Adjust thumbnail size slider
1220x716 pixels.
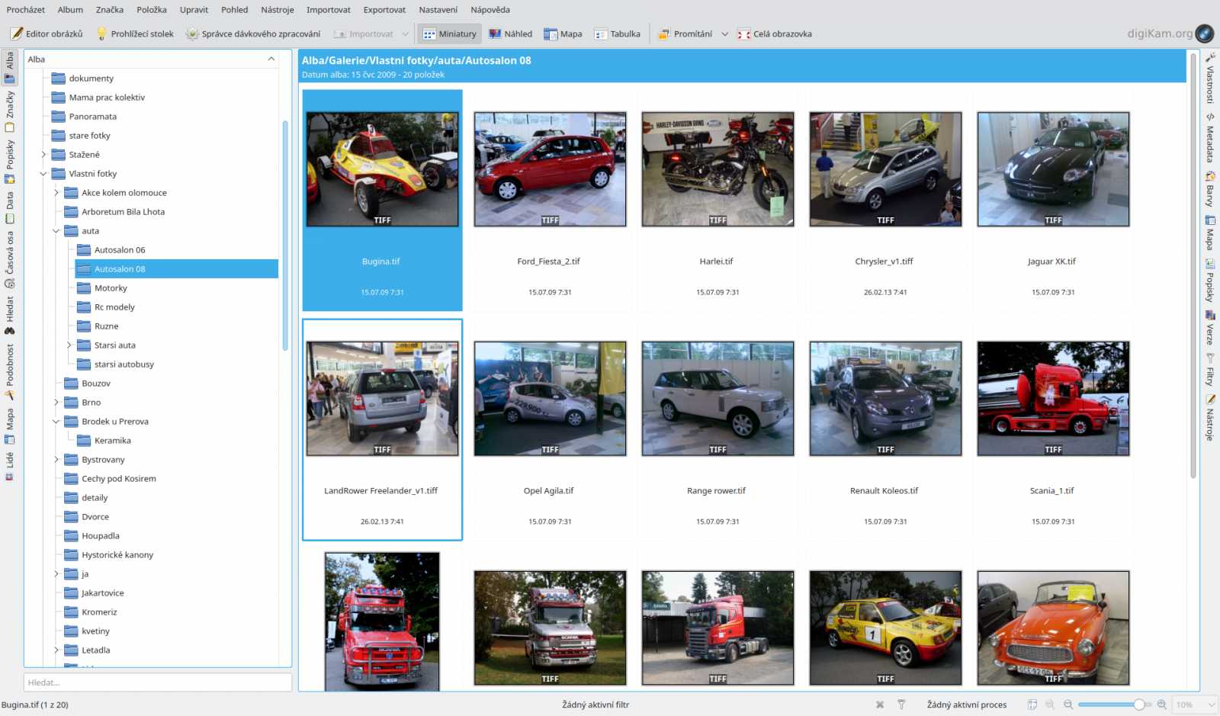point(1115,705)
